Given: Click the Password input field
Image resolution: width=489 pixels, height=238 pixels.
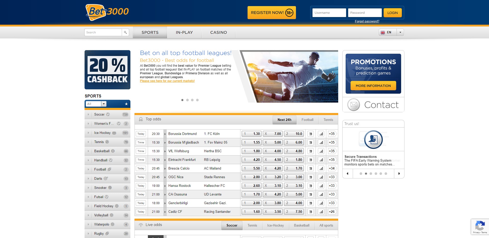Looking at the screenshot, I should (x=365, y=13).
